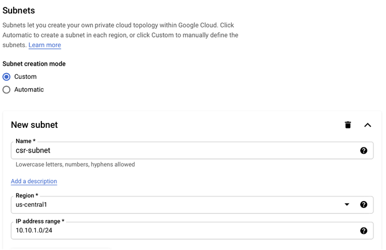Focus the Name field containing csr-subnet
This screenshot has width=386, height=250.
click(192, 150)
